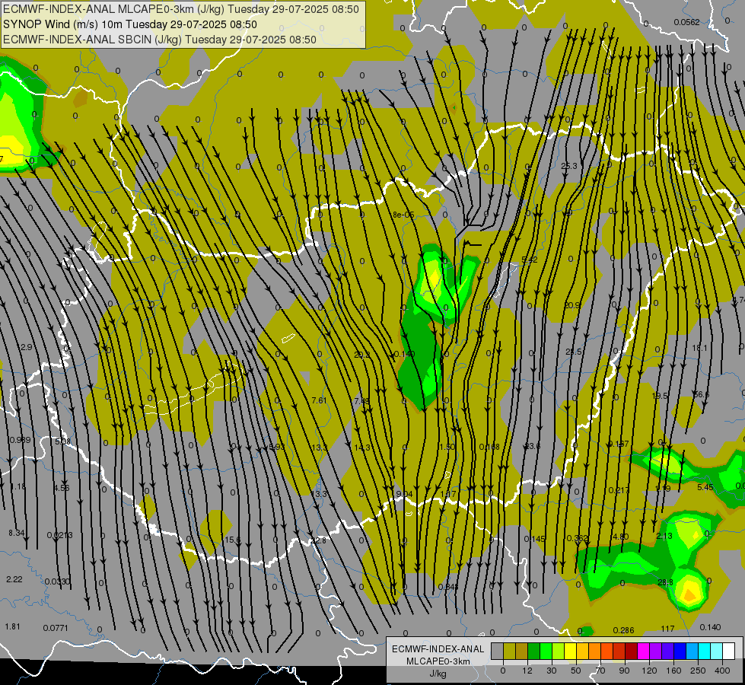Click legend tick label 90

click(624, 671)
